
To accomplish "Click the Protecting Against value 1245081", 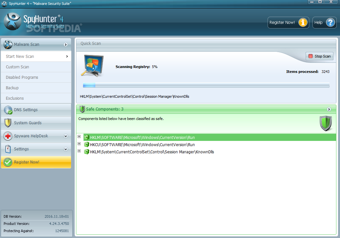I will [x=62, y=231].
